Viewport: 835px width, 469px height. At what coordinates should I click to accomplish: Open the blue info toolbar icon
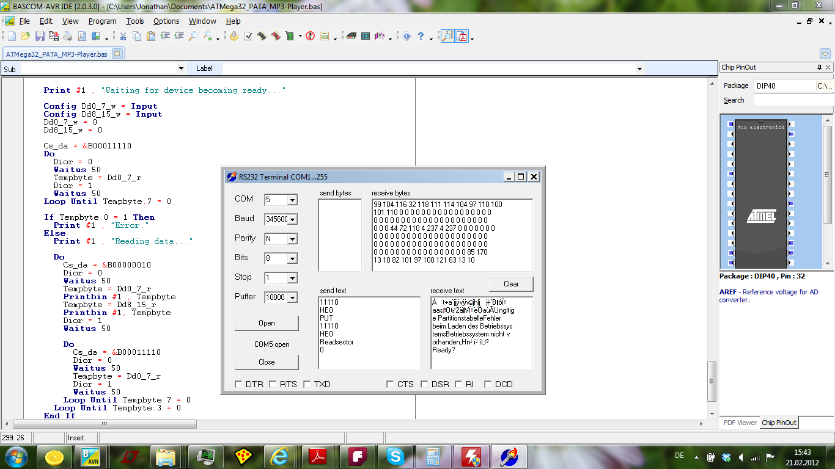tap(406, 37)
